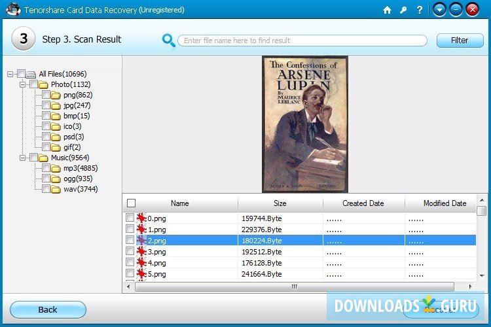Open the Filter options

coord(460,41)
